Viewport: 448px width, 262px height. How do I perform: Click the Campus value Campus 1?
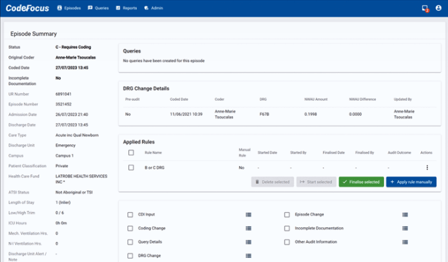pos(64,155)
